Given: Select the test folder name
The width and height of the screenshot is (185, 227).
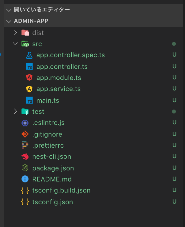Looking at the screenshot, I should [38, 112].
